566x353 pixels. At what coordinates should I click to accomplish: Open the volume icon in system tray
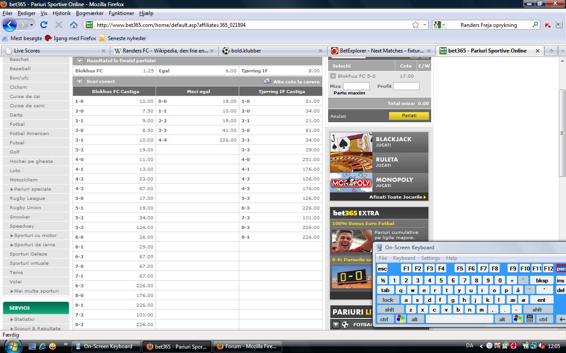pos(542,346)
